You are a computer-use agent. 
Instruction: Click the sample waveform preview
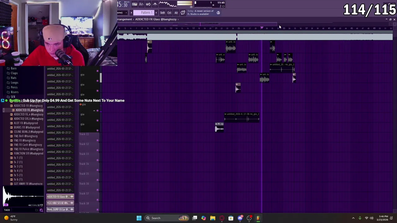tap(23, 196)
